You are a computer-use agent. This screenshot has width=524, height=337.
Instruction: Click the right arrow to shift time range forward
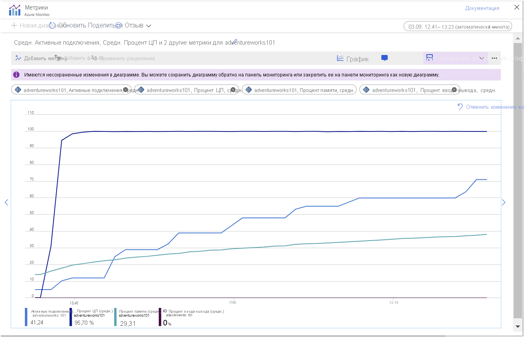504,202
